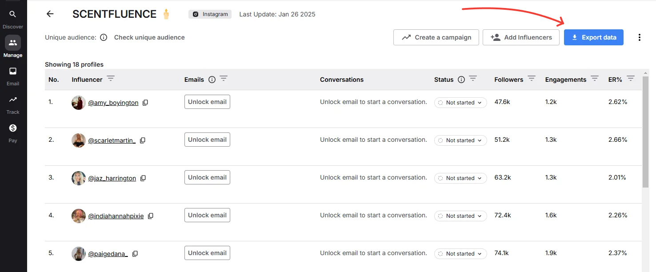Open status dropdown for @paigedana_
This screenshot has width=656, height=272.
tap(460, 254)
